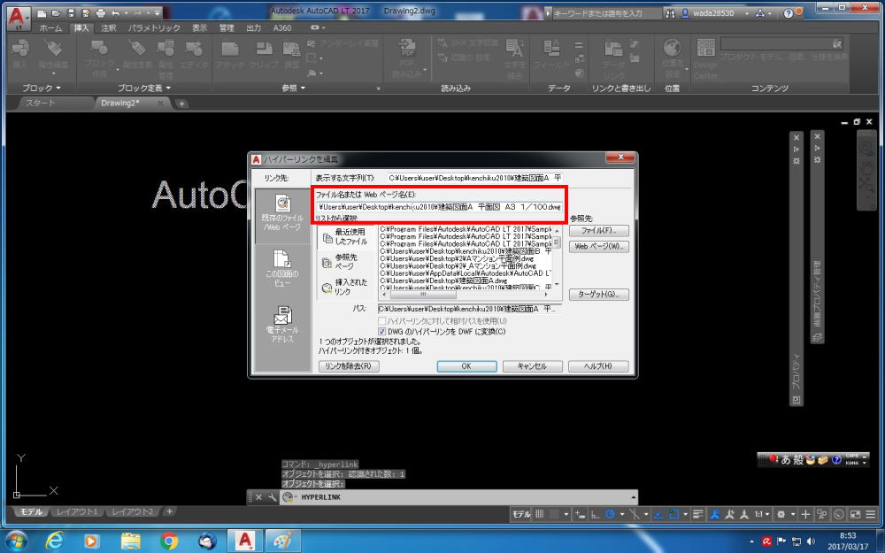Select the Existing File/Web Page link type
Image resolution: width=885 pixels, height=553 pixels.
pyautogui.click(x=282, y=215)
